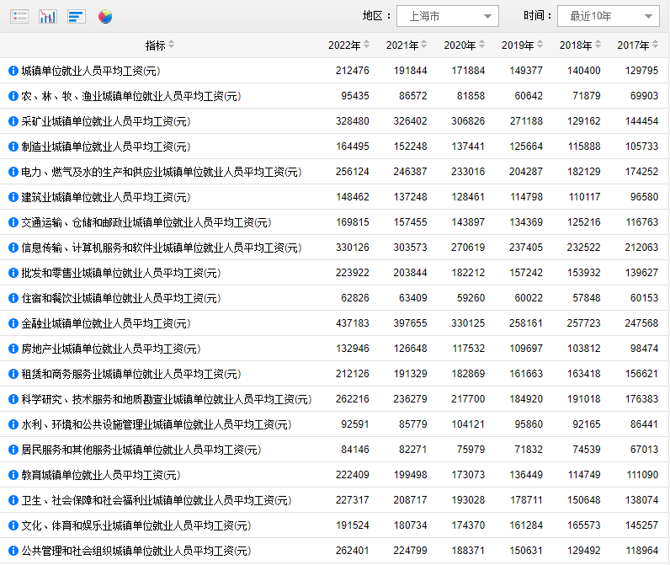Viewport: 670px width, 565px height.
Task: Sort by the 2019年 column header
Action: (x=523, y=45)
